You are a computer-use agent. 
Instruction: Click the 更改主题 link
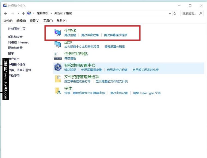pos(70,35)
